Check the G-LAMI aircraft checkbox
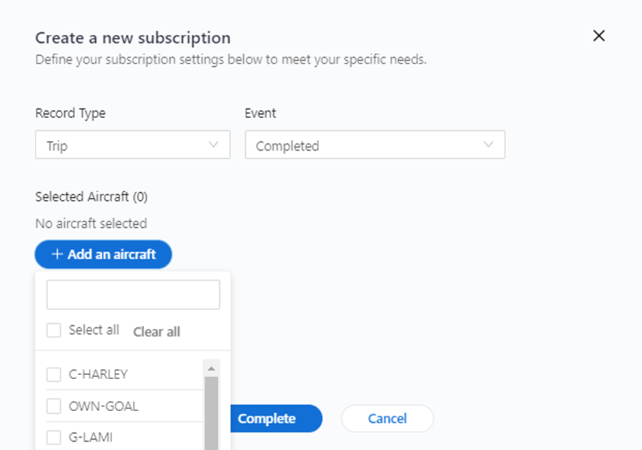Image resolution: width=642 pixels, height=450 pixels. click(54, 437)
